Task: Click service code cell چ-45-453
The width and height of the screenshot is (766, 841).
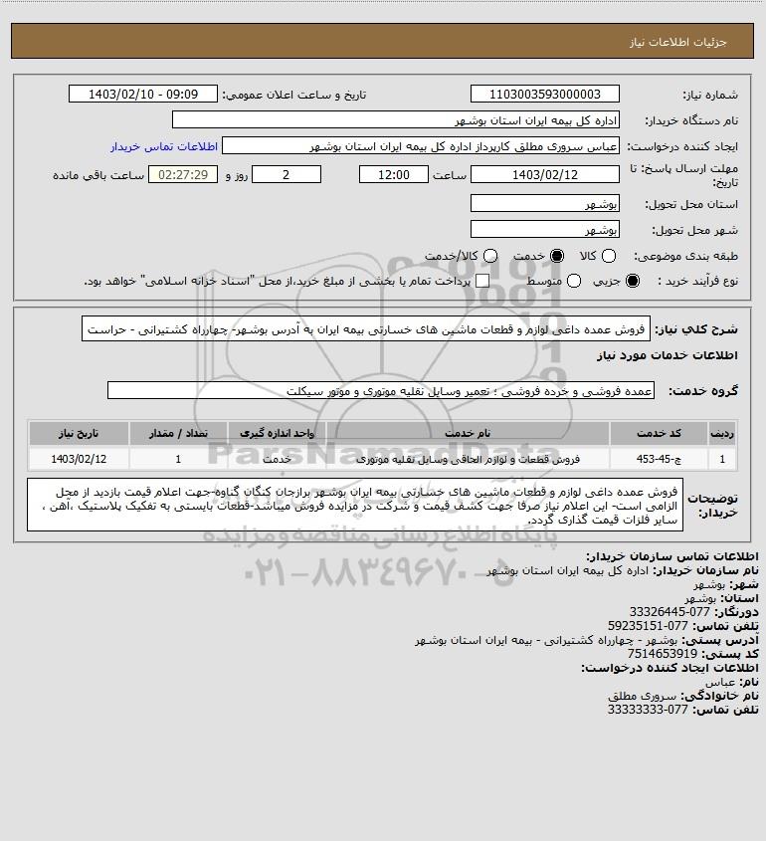Action: (659, 459)
